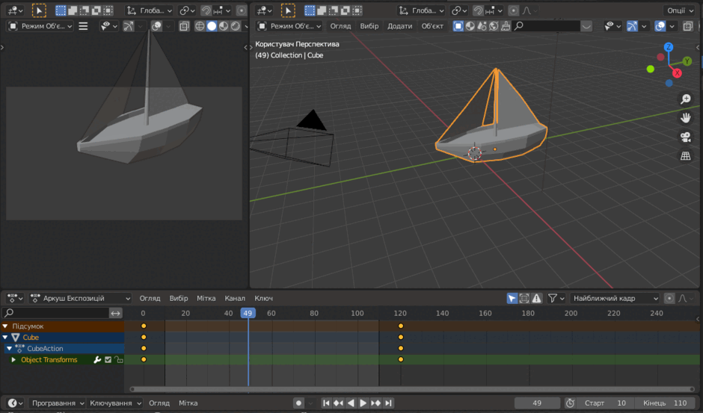Open the Key menu in the Dope Sheet
Screen dimensions: 703x413
[x=263, y=298]
